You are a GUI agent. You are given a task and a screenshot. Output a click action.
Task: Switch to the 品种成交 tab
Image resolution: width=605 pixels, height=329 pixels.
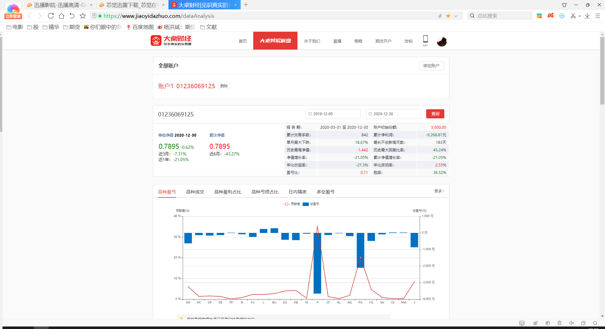click(x=195, y=192)
